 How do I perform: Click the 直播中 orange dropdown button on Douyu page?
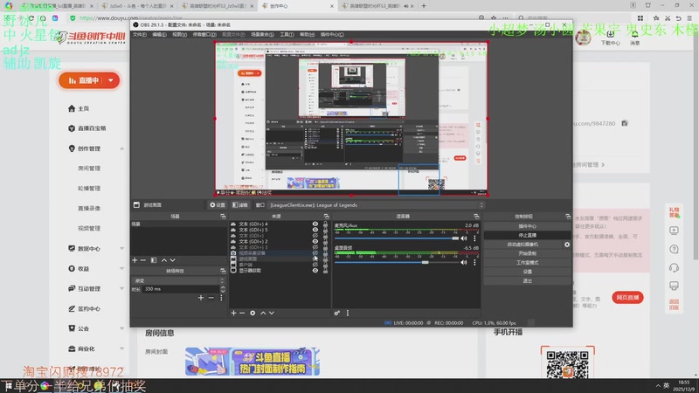[x=89, y=80]
